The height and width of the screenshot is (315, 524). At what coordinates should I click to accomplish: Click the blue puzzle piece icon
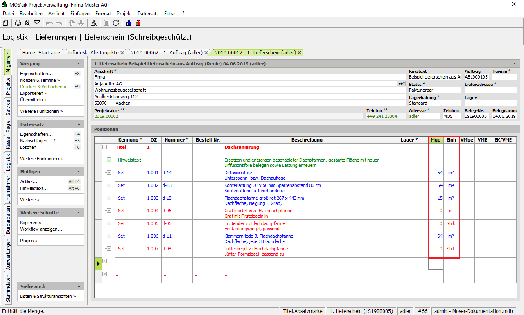[x=129, y=23]
